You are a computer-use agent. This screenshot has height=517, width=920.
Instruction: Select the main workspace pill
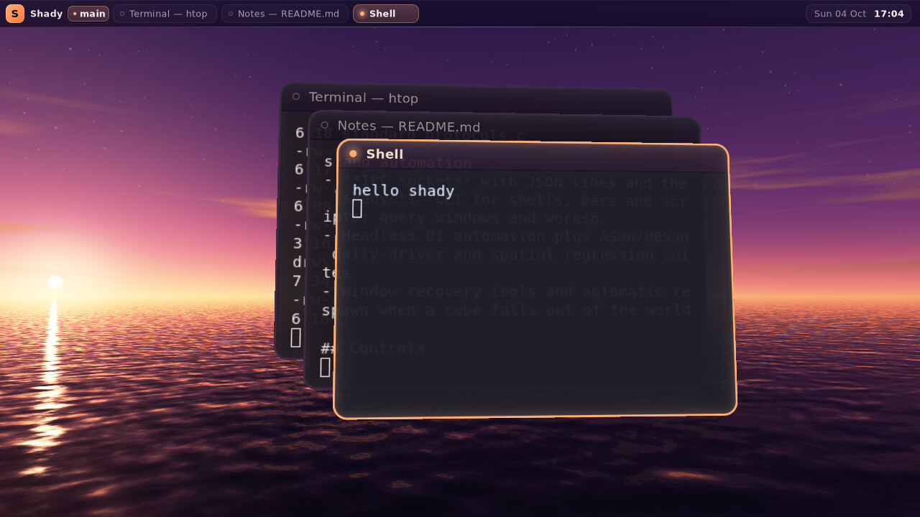click(x=88, y=14)
